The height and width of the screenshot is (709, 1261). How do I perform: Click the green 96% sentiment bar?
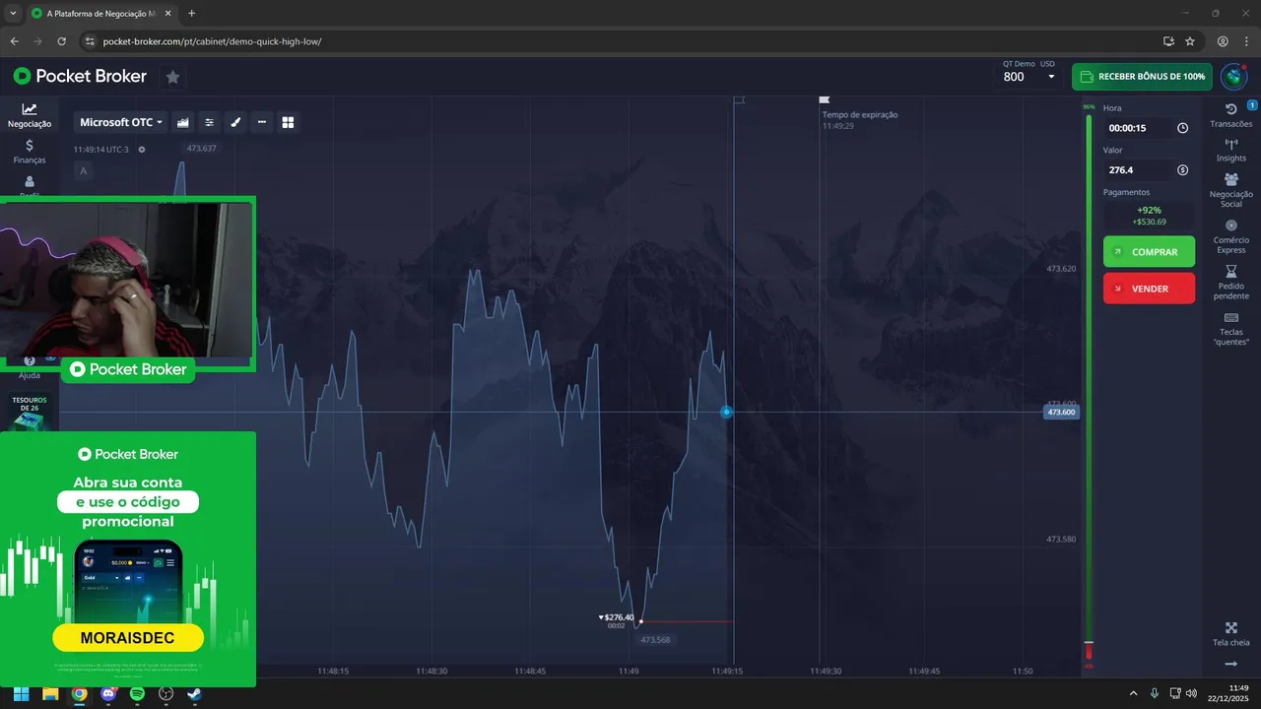pos(1089,378)
